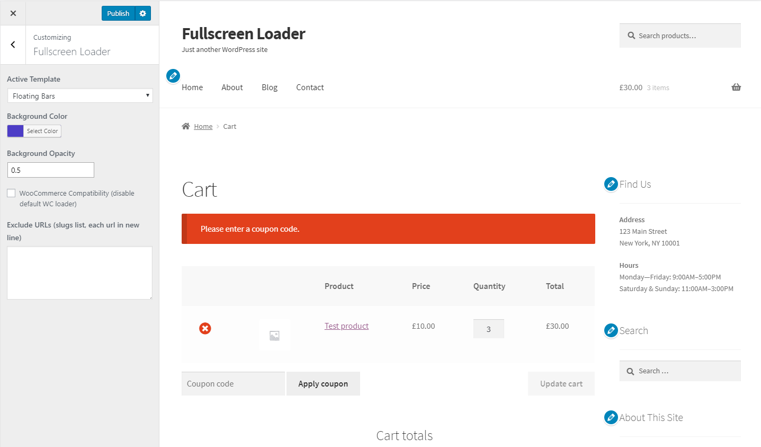Click the Apply coupon button

click(323, 383)
